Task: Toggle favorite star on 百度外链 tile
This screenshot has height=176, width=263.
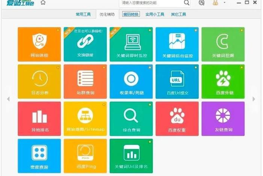Action: (242, 67)
